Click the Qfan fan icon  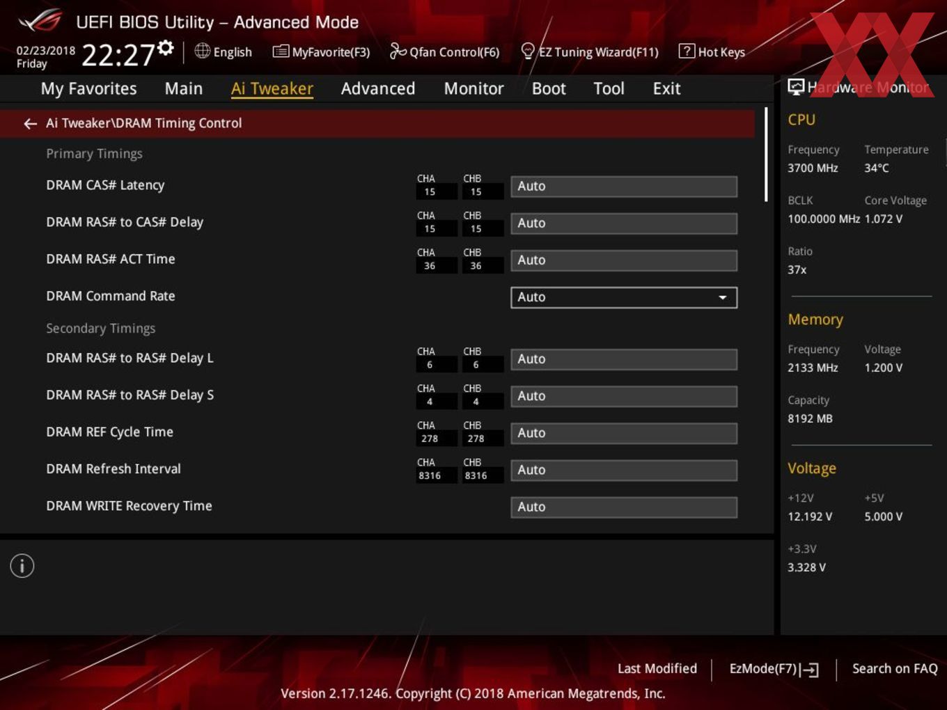click(398, 51)
